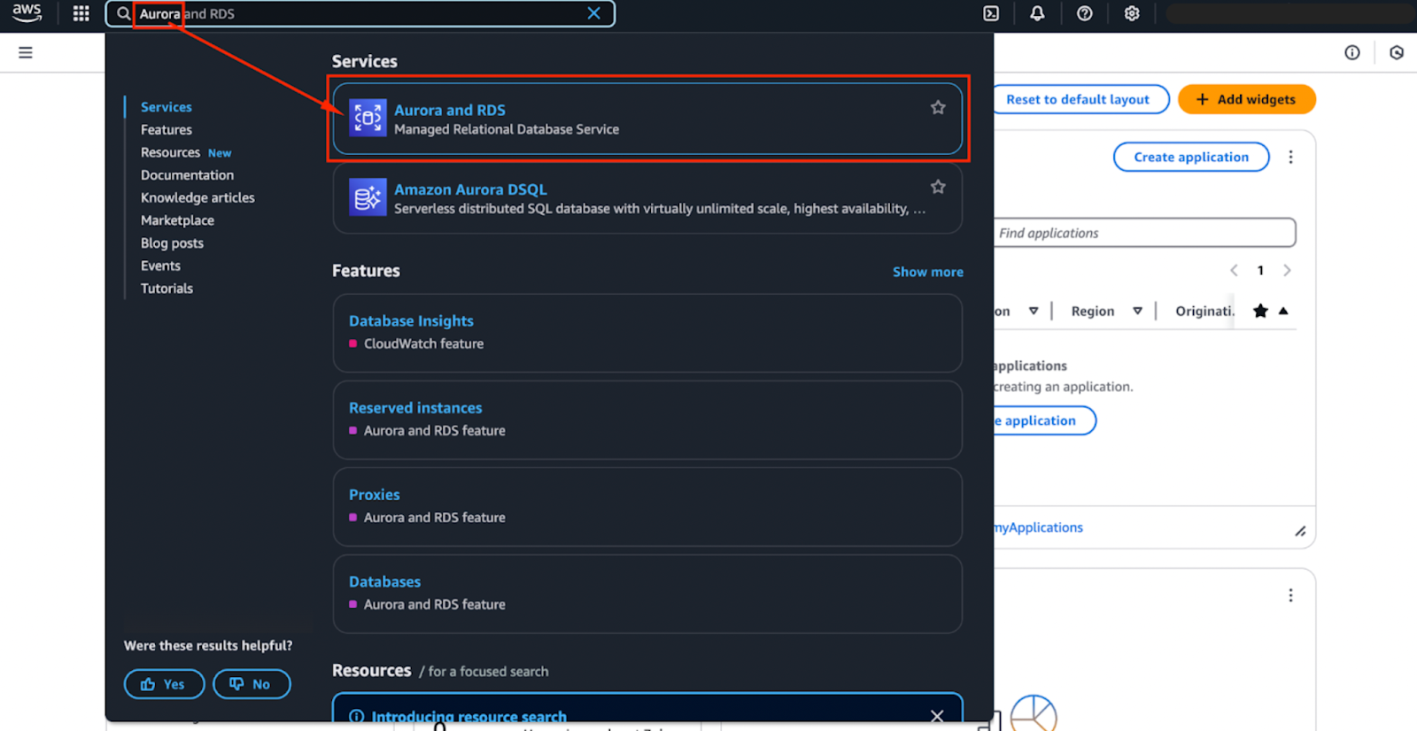The width and height of the screenshot is (1417, 731).
Task: Click the myApplications link
Action: (x=1038, y=527)
